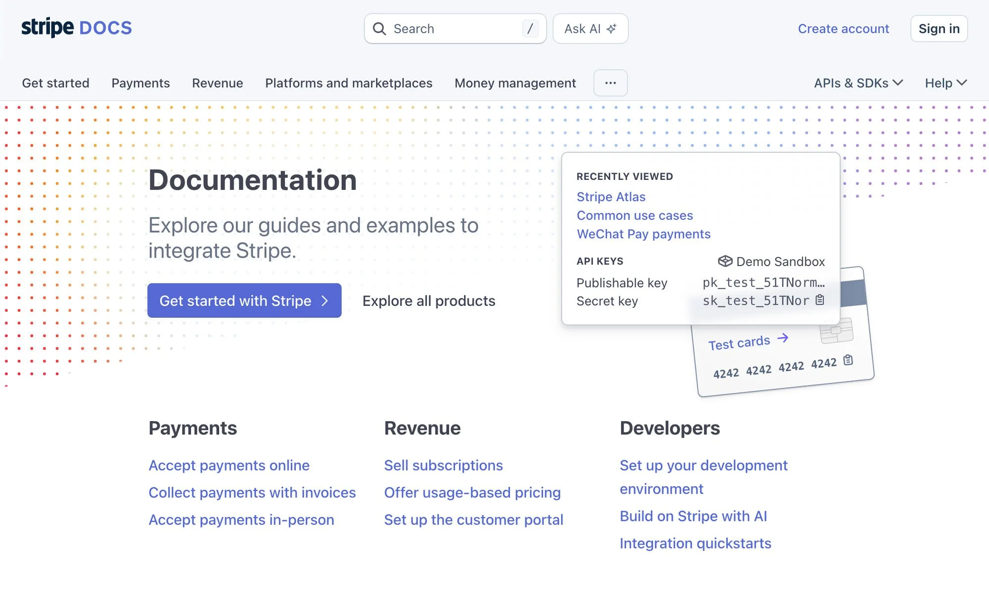Click the Publishable key label
Viewport: 989px width, 590px height.
coord(622,283)
